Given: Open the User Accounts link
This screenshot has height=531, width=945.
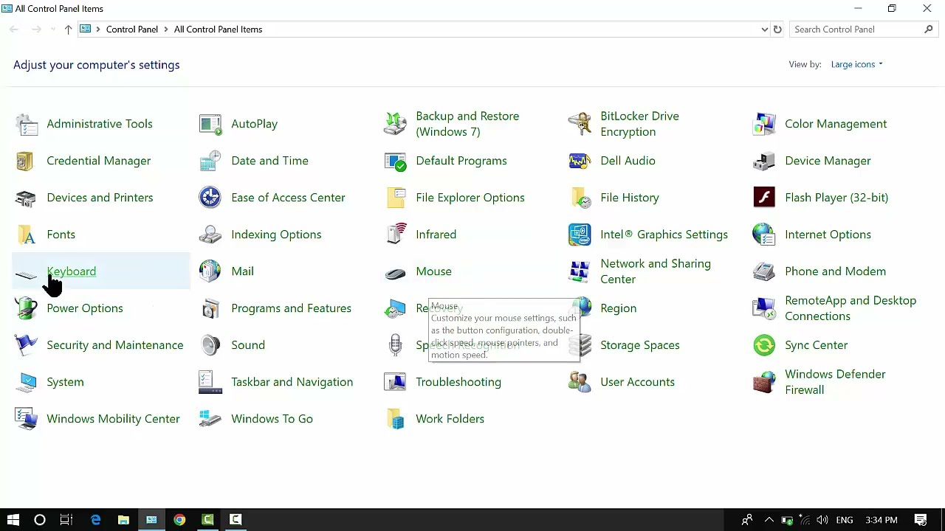Looking at the screenshot, I should pyautogui.click(x=637, y=382).
